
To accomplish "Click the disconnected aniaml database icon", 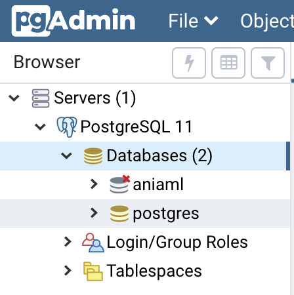I will 119,185.
